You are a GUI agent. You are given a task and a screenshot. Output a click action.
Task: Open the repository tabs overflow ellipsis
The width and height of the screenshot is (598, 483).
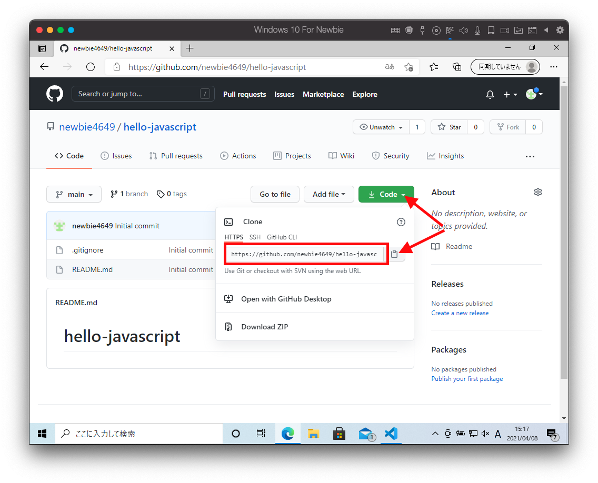click(530, 156)
